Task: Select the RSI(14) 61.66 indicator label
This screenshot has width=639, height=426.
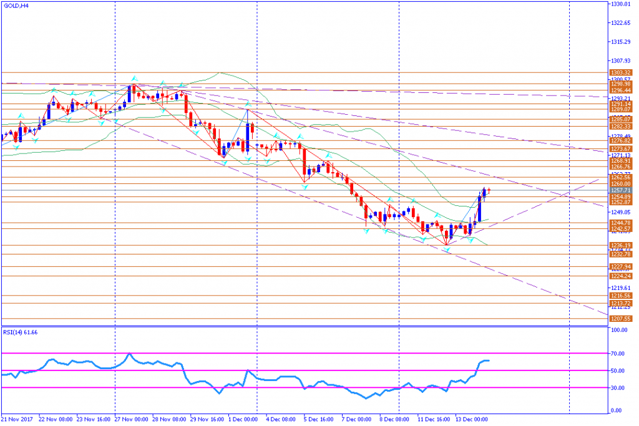Action: click(21, 332)
